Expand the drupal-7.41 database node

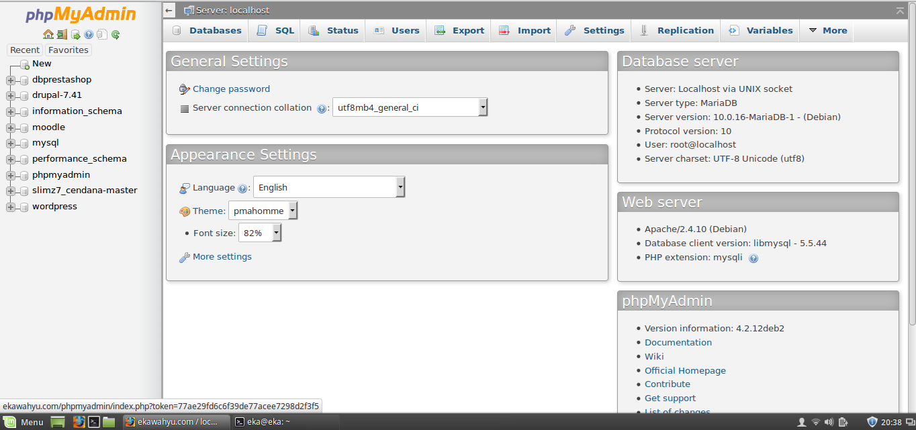(x=11, y=95)
